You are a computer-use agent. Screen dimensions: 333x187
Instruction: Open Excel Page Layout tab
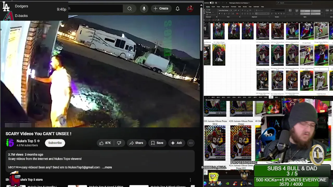(225, 7)
